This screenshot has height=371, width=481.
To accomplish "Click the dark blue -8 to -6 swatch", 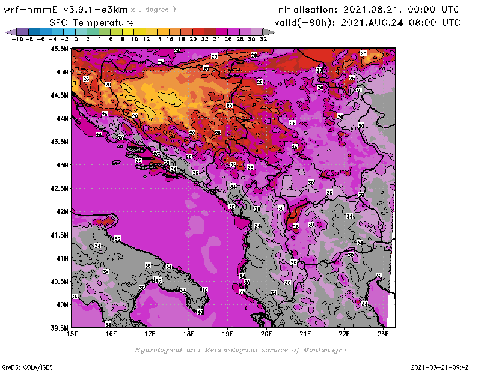I will (34, 32).
